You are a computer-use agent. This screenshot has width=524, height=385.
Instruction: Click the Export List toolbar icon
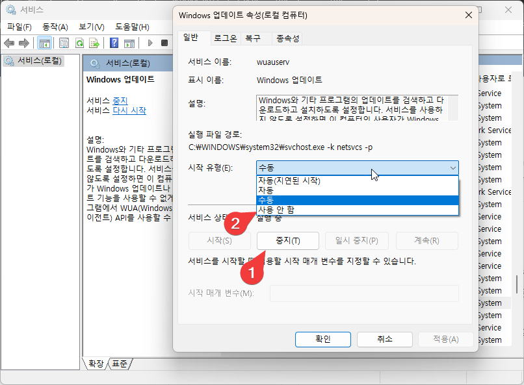[x=95, y=43]
